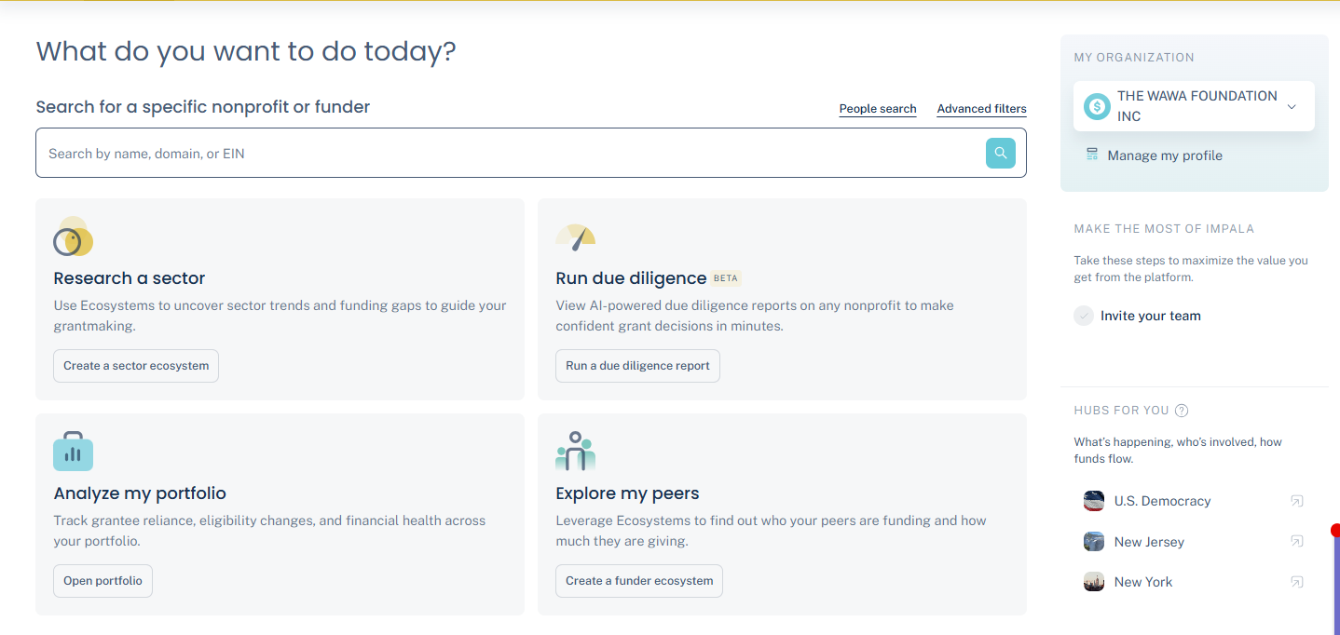Expand the organization selector chevron
Image resolution: width=1340 pixels, height=635 pixels.
pos(1292,106)
